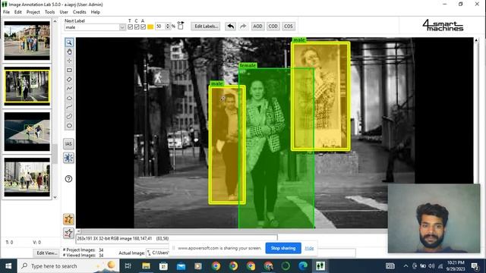
Task: Open the File menu
Action: (6, 12)
